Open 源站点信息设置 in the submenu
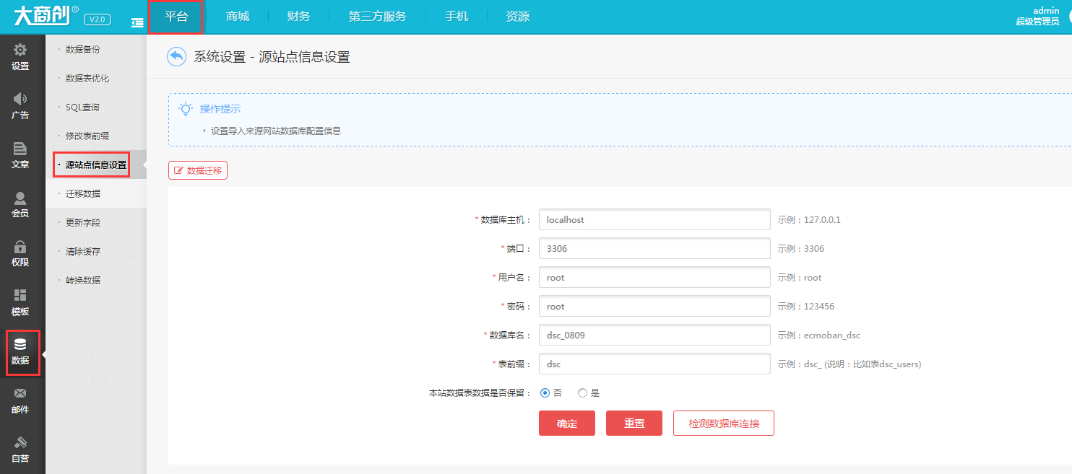Screen dimensions: 1072x474 (x=96, y=165)
